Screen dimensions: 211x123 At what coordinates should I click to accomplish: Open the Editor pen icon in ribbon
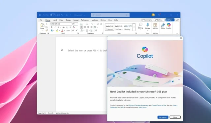[x=163, y=25]
